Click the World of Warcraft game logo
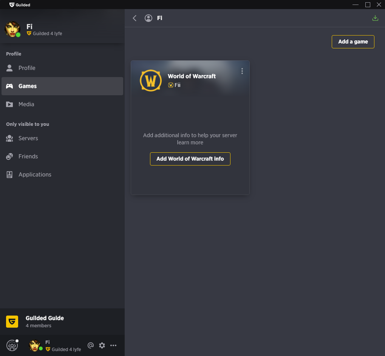Screen dimensions: 385x356 (x=151, y=80)
